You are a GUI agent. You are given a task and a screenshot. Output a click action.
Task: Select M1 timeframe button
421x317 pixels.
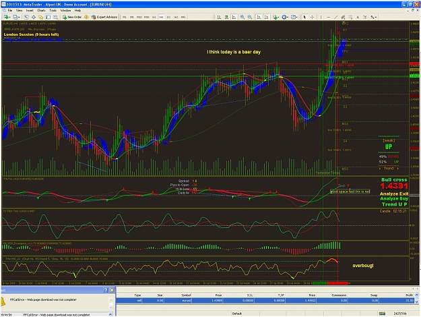[x=125, y=17]
